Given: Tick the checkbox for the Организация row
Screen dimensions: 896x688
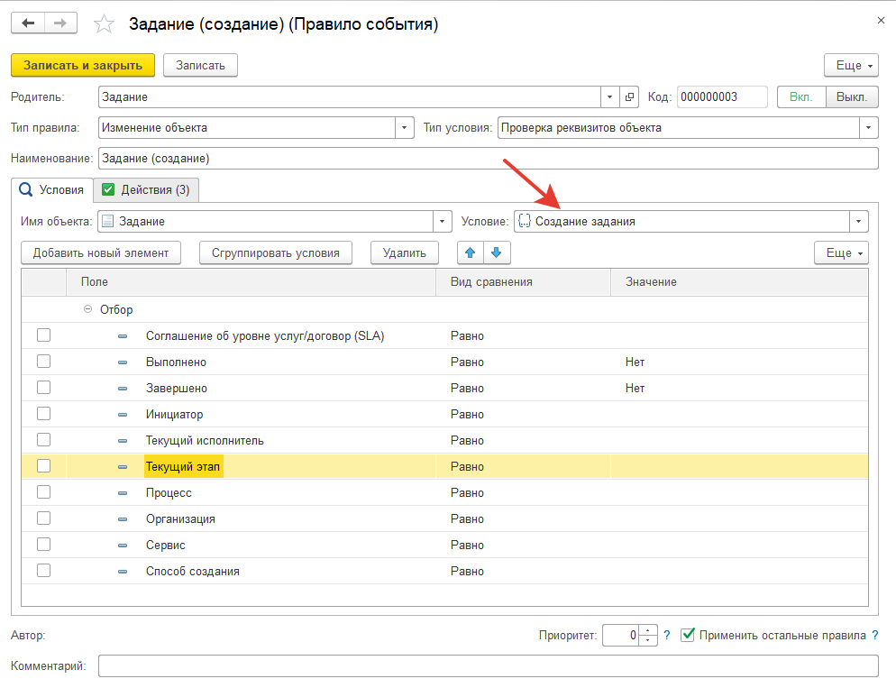Looking at the screenshot, I should pos(43,518).
